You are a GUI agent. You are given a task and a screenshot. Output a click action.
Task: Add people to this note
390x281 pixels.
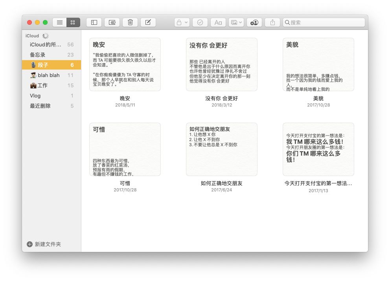click(254, 22)
